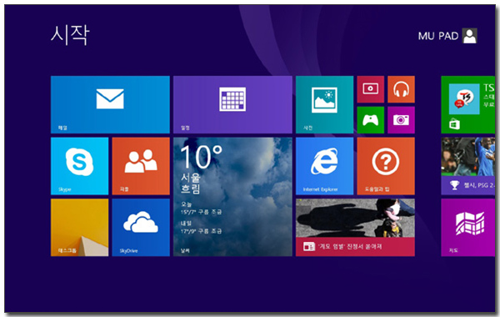Open the Maps tile
The height and width of the screenshot is (317, 500).
[467, 227]
